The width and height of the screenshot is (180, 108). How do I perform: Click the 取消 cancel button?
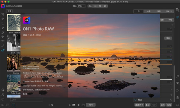pos(163,105)
